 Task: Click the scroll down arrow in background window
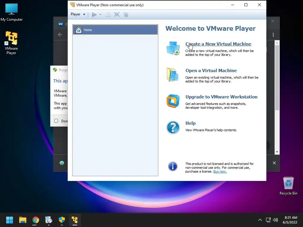tap(277, 152)
